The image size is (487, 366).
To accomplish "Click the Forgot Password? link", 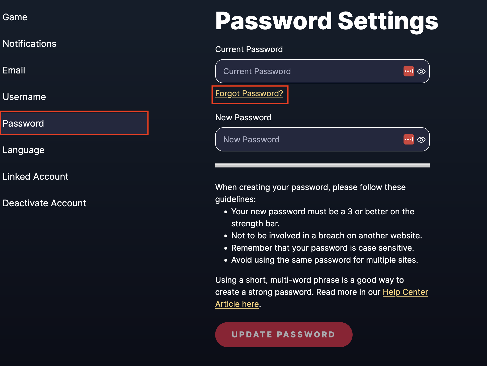I will point(249,94).
